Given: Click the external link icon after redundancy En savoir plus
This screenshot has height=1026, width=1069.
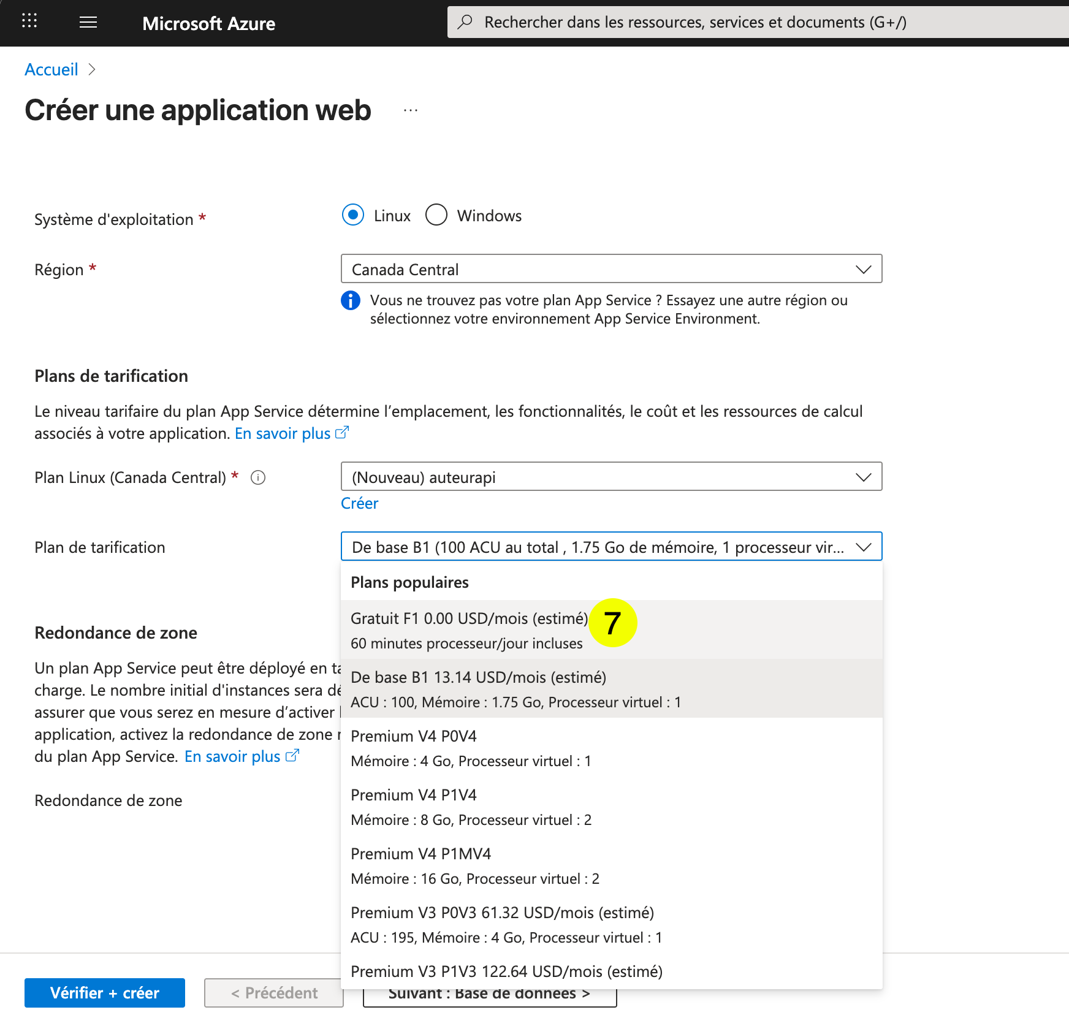Looking at the screenshot, I should click(x=292, y=756).
